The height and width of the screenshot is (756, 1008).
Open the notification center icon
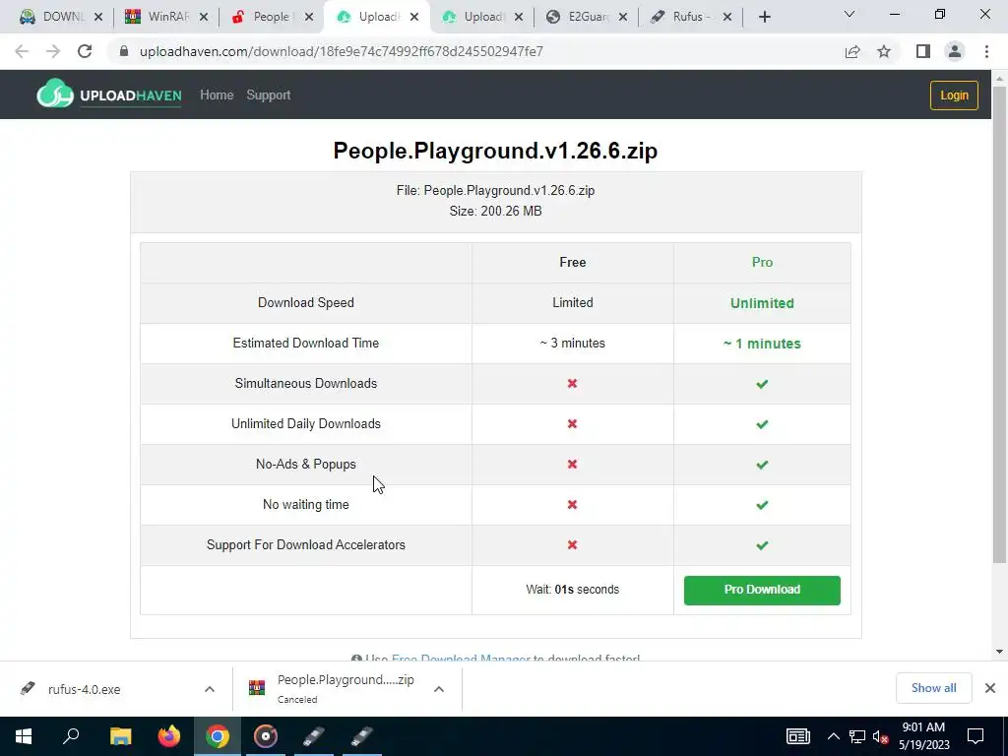pyautogui.click(x=976, y=736)
